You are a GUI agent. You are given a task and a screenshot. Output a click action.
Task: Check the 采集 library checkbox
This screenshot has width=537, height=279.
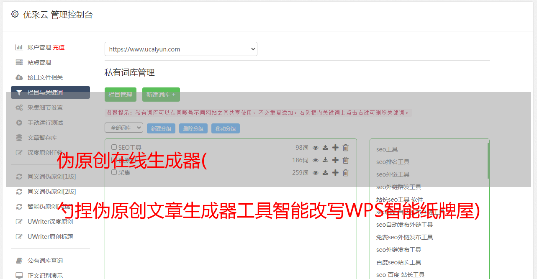tap(114, 172)
